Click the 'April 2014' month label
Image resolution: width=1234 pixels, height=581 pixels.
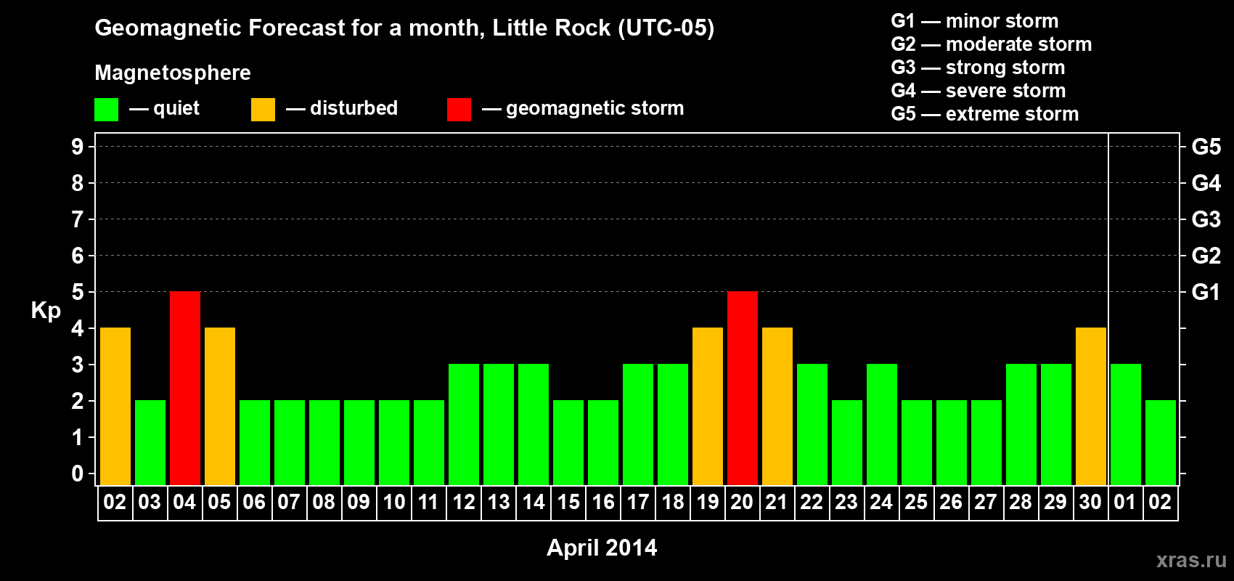click(x=602, y=548)
